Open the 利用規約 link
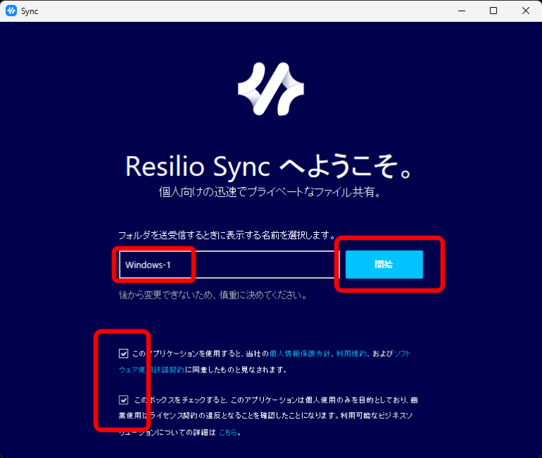The width and height of the screenshot is (542, 458). 351,354
